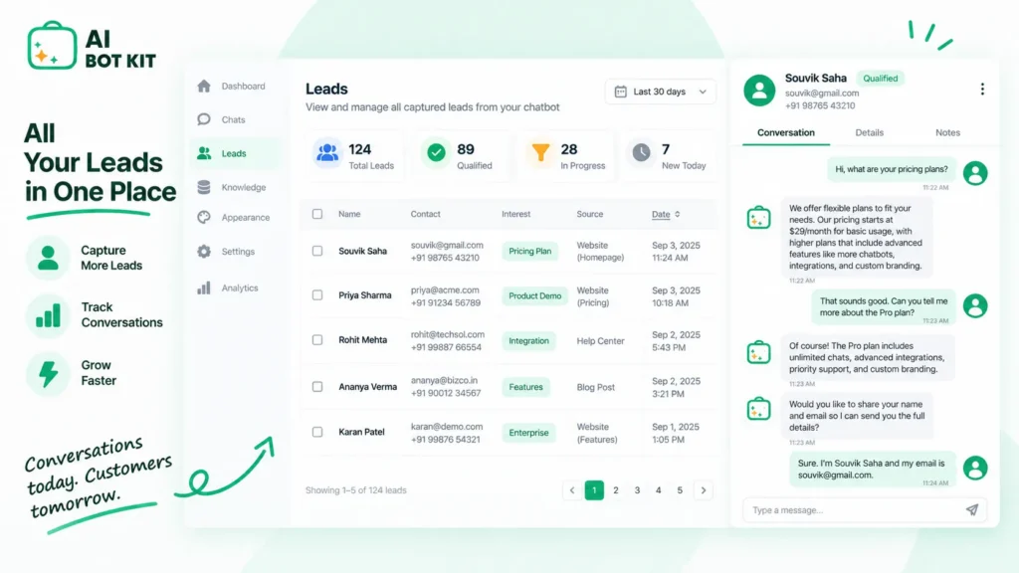The height and width of the screenshot is (573, 1019).
Task: Sort leads by the Date column
Action: click(x=666, y=215)
